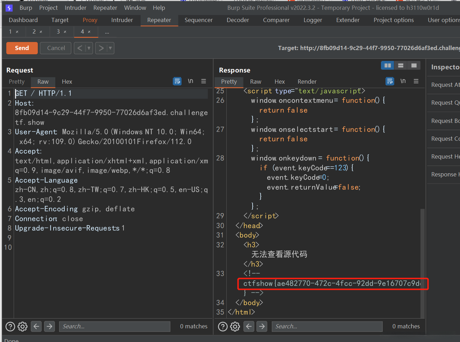Open the Intruder menu in menu bar
The height and width of the screenshot is (342, 460).
(76, 8)
